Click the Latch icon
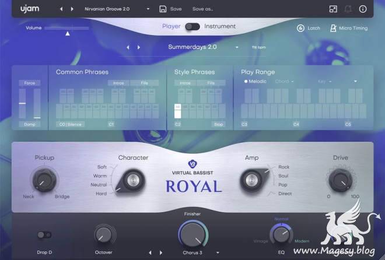The image size is (385, 260). (x=300, y=28)
